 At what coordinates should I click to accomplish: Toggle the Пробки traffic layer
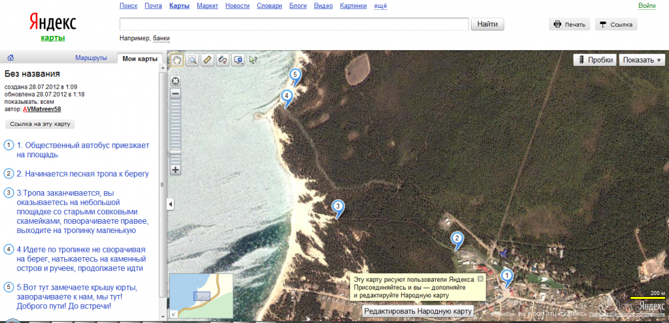(x=594, y=59)
